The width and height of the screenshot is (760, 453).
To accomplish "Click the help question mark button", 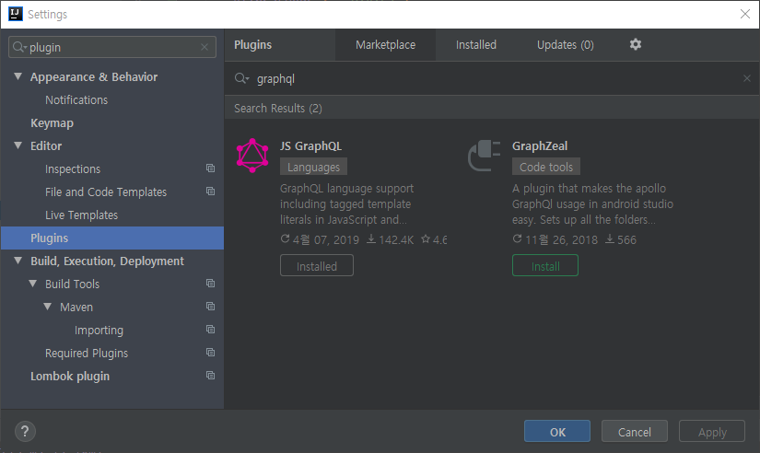I will coord(25,431).
